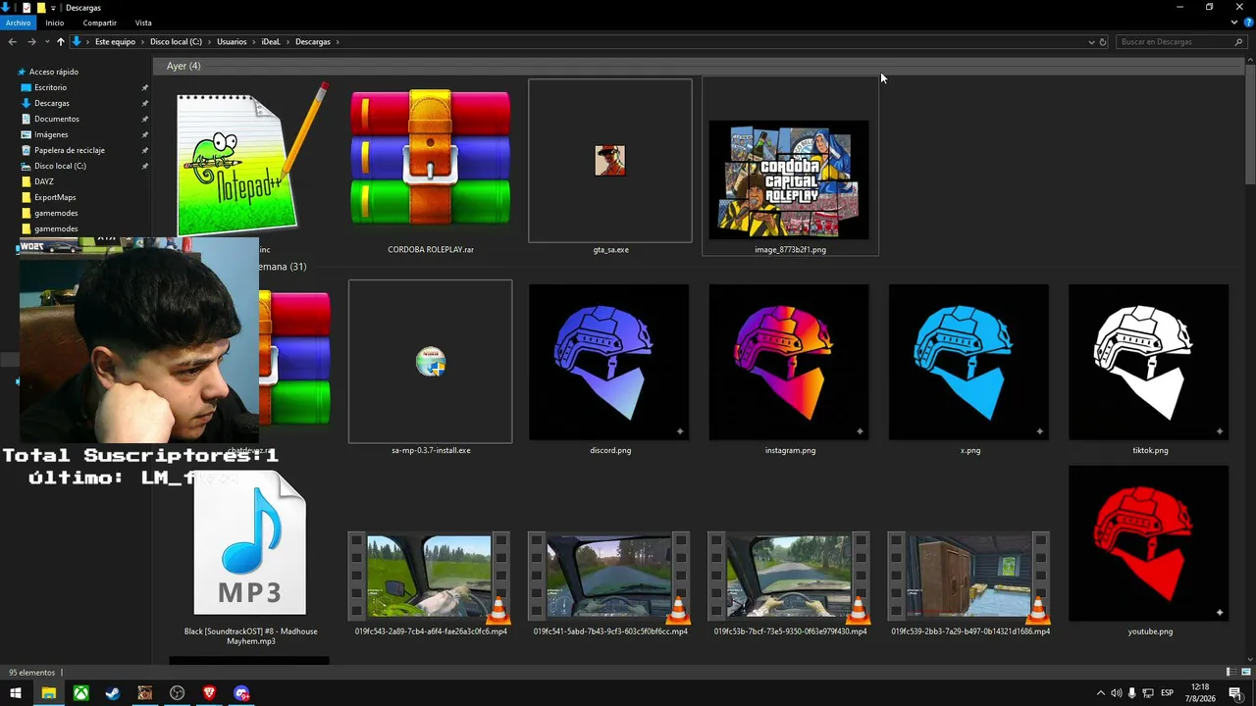The width and height of the screenshot is (1256, 706).
Task: Open the ExportMaps folder in sidebar
Action: [54, 197]
